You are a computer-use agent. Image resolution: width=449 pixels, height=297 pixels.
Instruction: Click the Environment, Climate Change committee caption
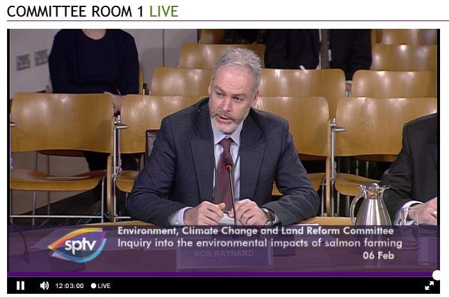point(256,230)
